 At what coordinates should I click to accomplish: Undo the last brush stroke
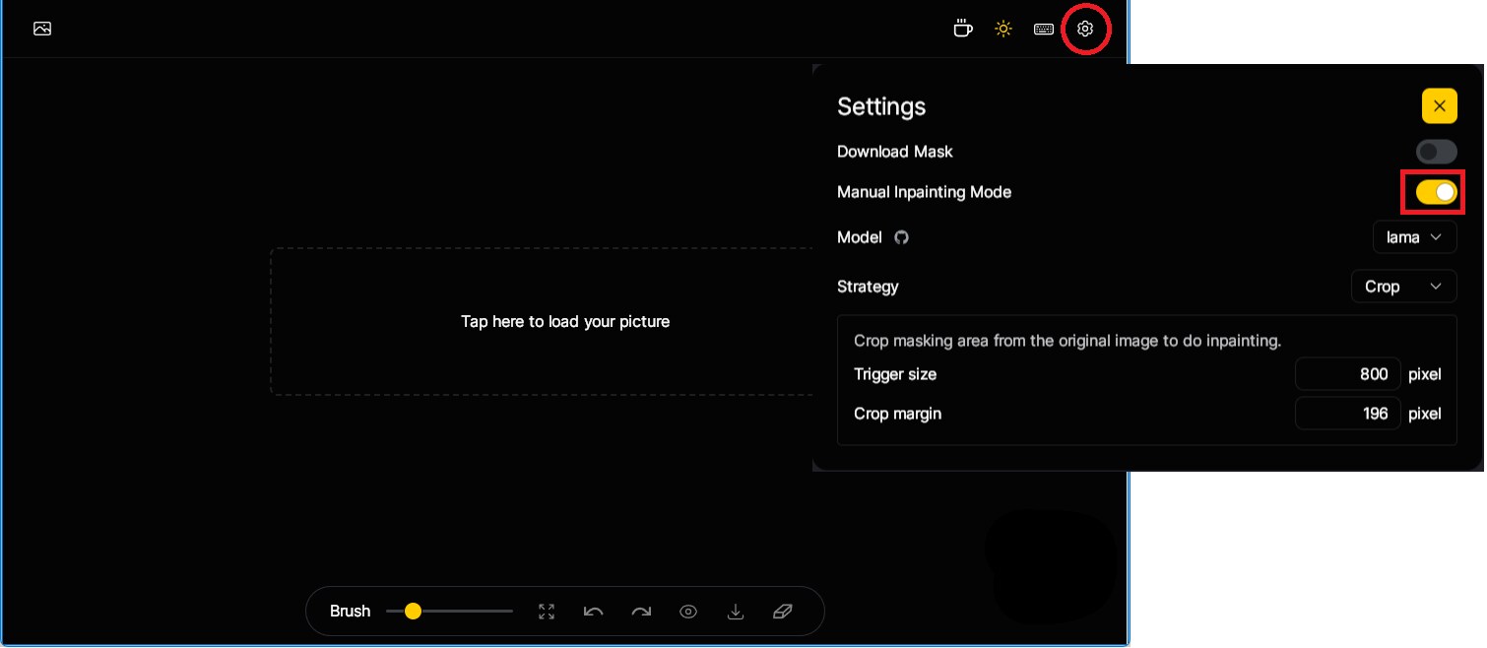593,612
